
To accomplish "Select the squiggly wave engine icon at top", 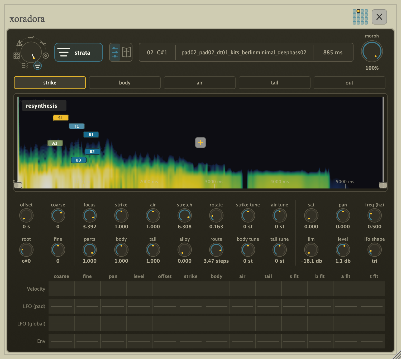I will (x=31, y=37).
